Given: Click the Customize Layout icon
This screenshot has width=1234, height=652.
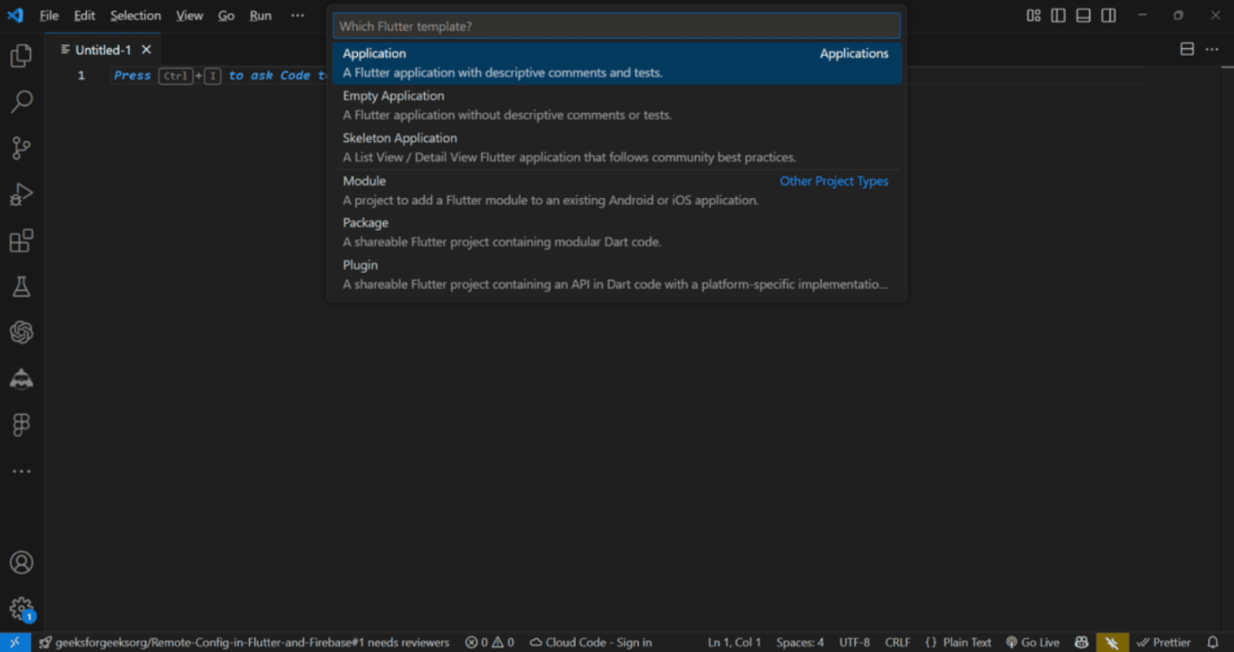Looking at the screenshot, I should 1033,16.
